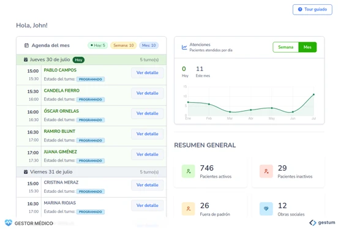Click the green Hoy pill on Jueves header
341x229 pixels.
(x=78, y=60)
